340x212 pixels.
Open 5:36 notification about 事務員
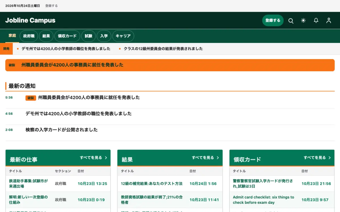89,98
